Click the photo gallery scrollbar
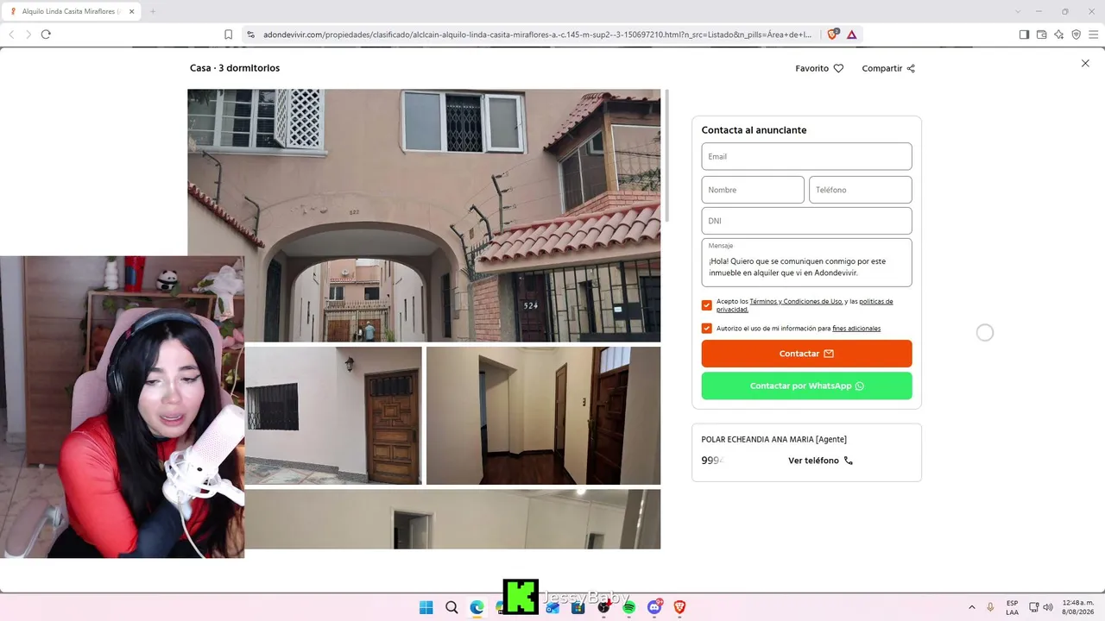 (x=666, y=157)
